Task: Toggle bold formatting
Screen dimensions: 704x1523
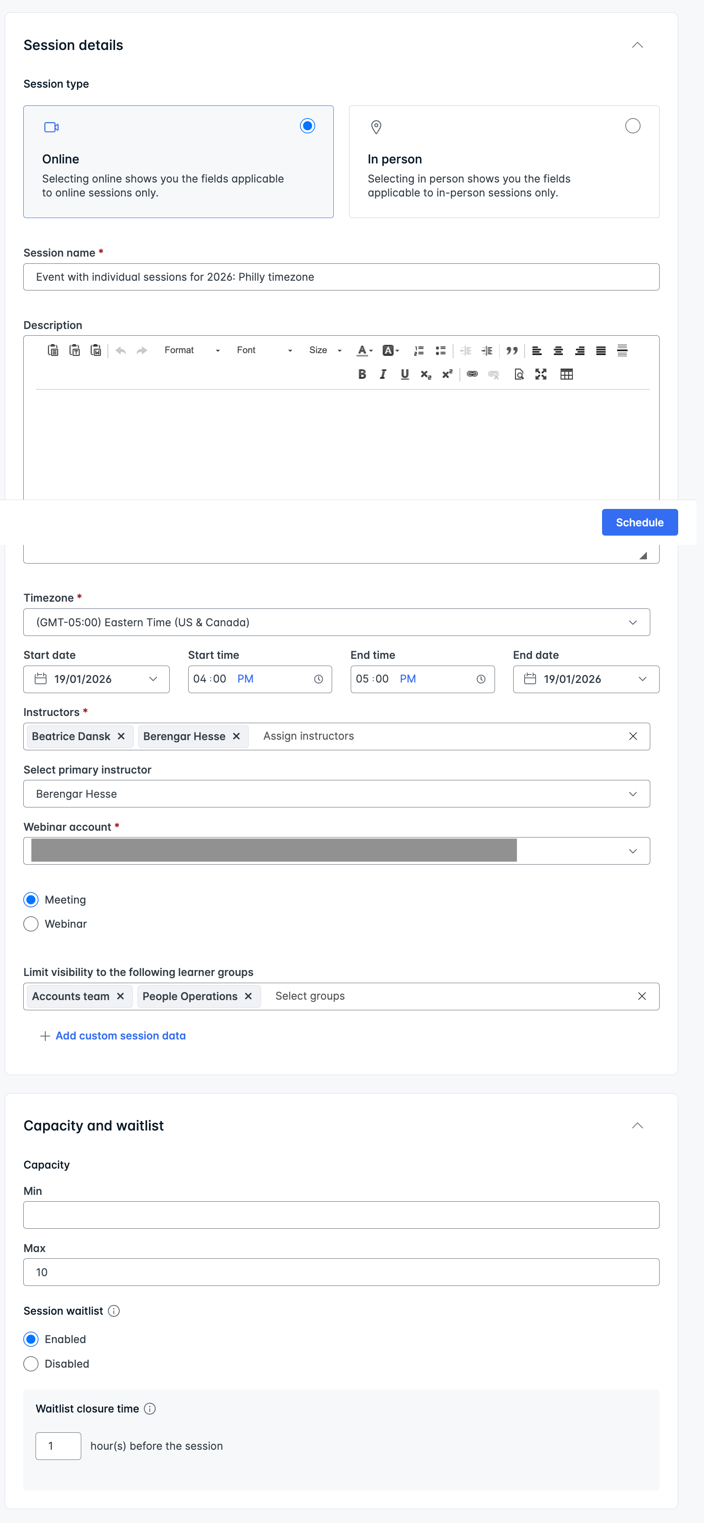Action: pyautogui.click(x=362, y=374)
